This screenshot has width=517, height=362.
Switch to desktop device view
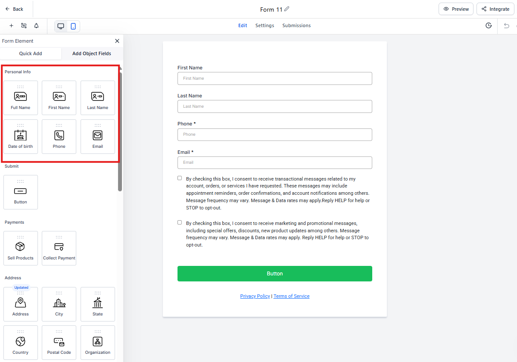click(61, 26)
